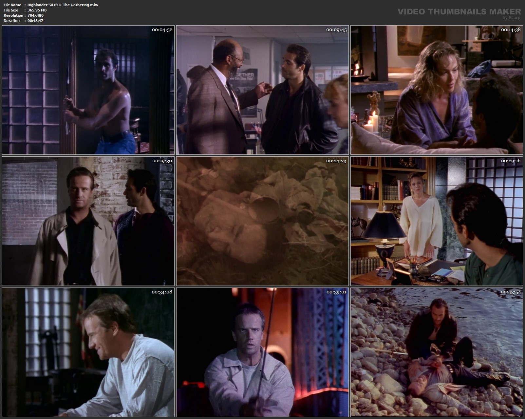Click the 'File Size' label
525x419 pixels.
[x=11, y=10]
